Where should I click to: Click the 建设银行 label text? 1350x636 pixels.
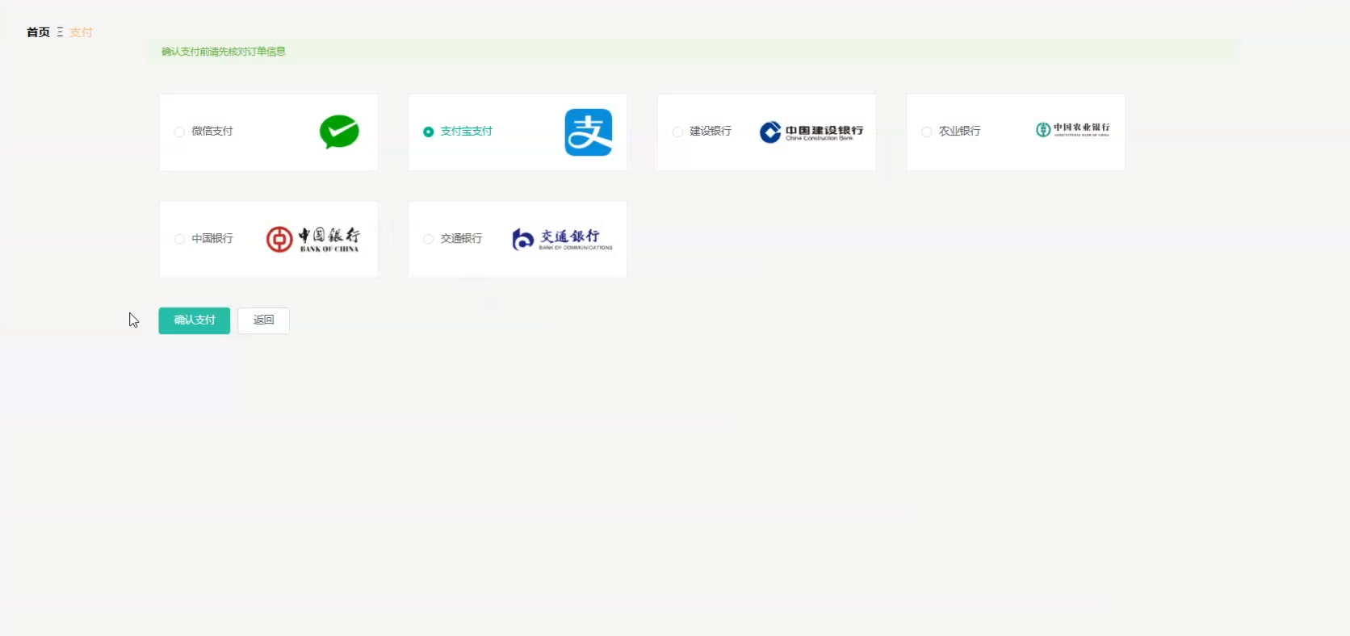(711, 132)
